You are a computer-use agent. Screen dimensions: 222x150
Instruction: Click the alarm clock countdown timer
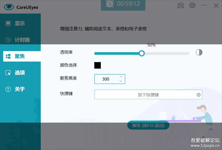pos(123,5)
